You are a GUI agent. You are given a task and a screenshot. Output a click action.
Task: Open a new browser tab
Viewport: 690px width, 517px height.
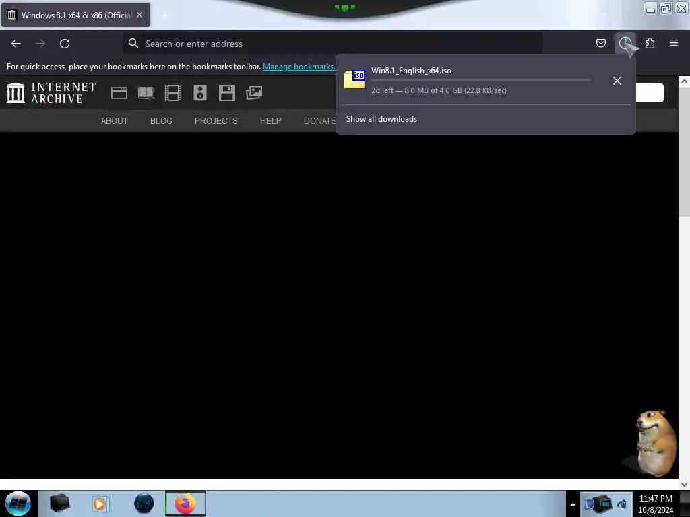click(164, 15)
